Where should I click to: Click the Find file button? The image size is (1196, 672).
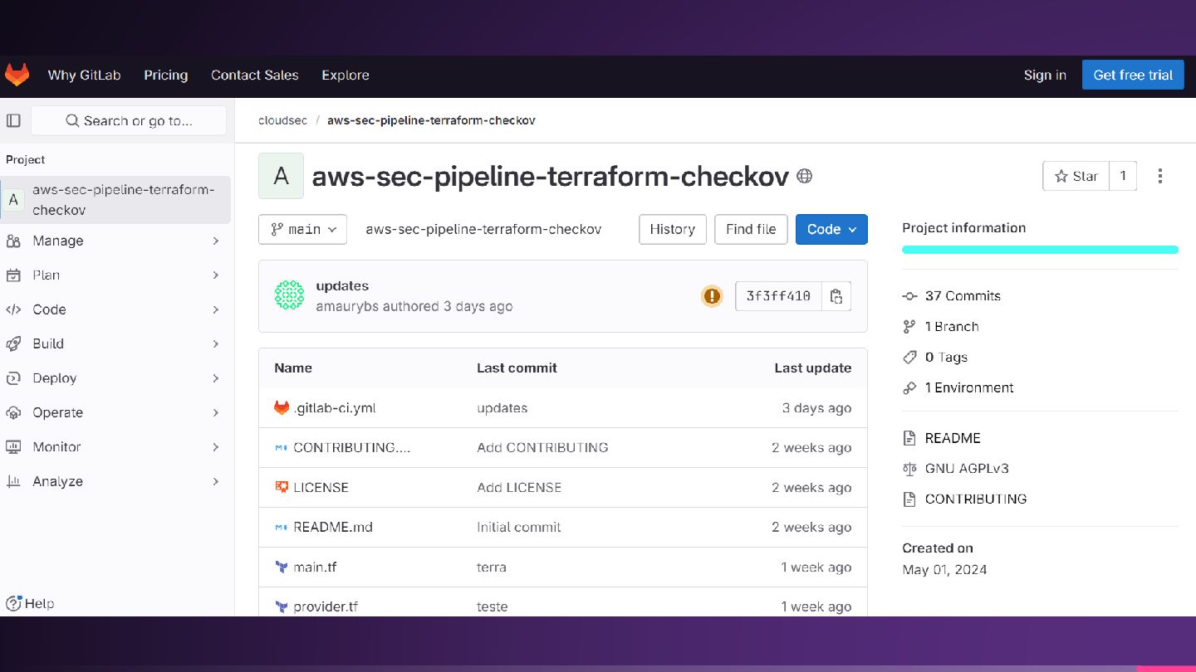point(751,229)
